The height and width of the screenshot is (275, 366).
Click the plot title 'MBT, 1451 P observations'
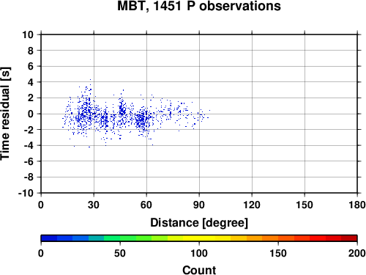coord(199,6)
